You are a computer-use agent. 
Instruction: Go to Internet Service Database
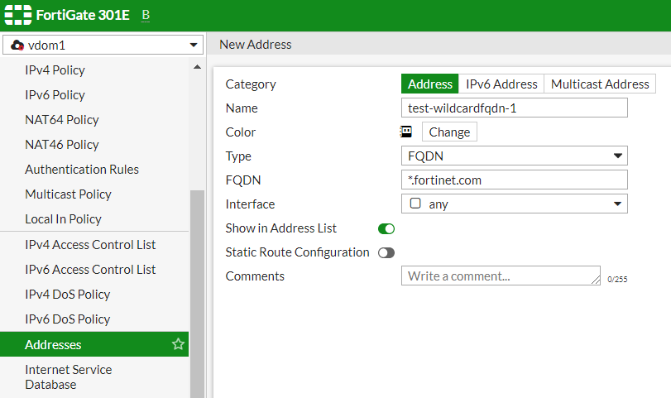click(68, 377)
